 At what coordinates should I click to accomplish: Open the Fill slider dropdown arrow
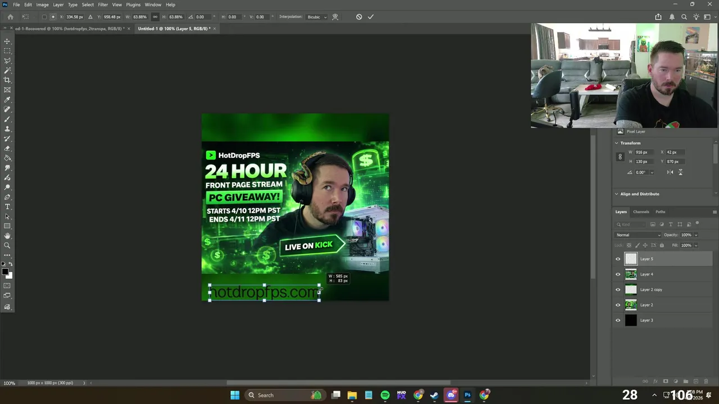click(x=696, y=245)
